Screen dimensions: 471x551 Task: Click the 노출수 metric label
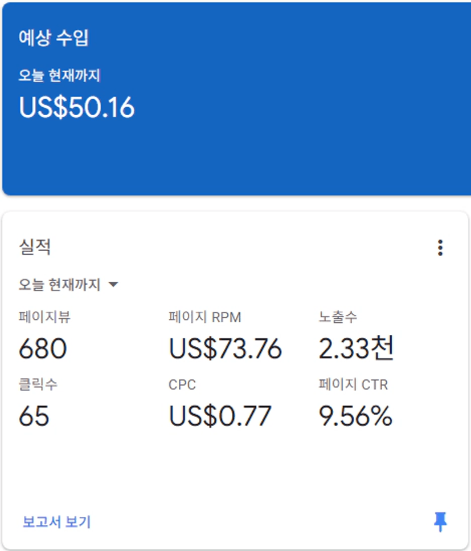pyautogui.click(x=338, y=318)
